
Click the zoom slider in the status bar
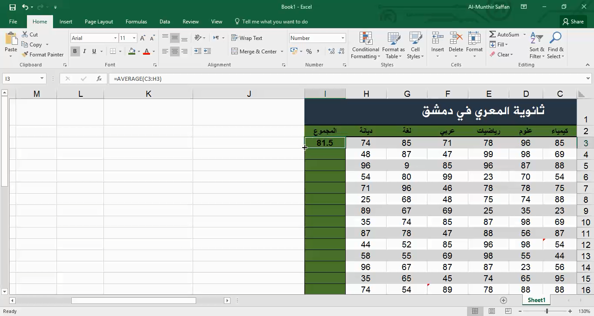(x=547, y=311)
